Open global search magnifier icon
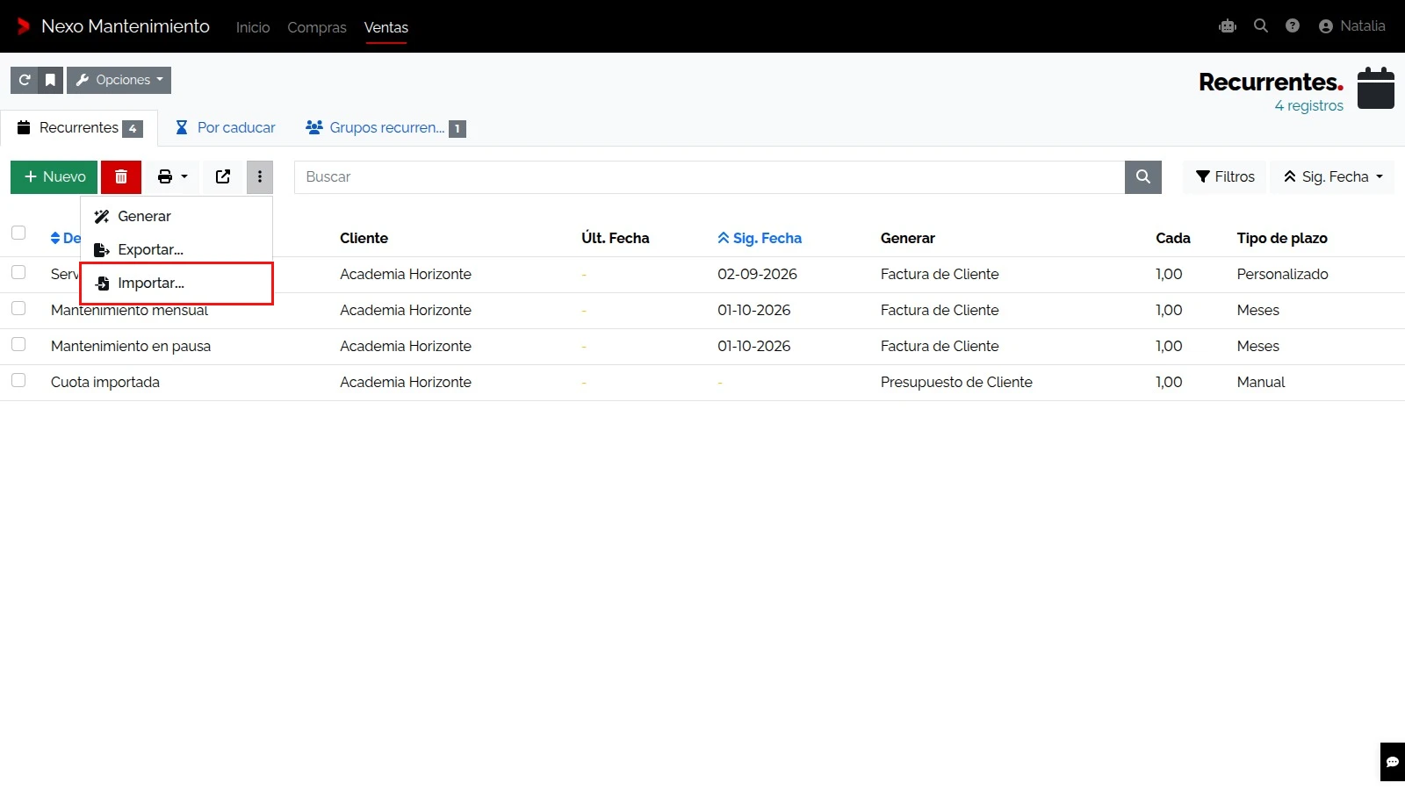The height and width of the screenshot is (790, 1405). click(x=1261, y=26)
